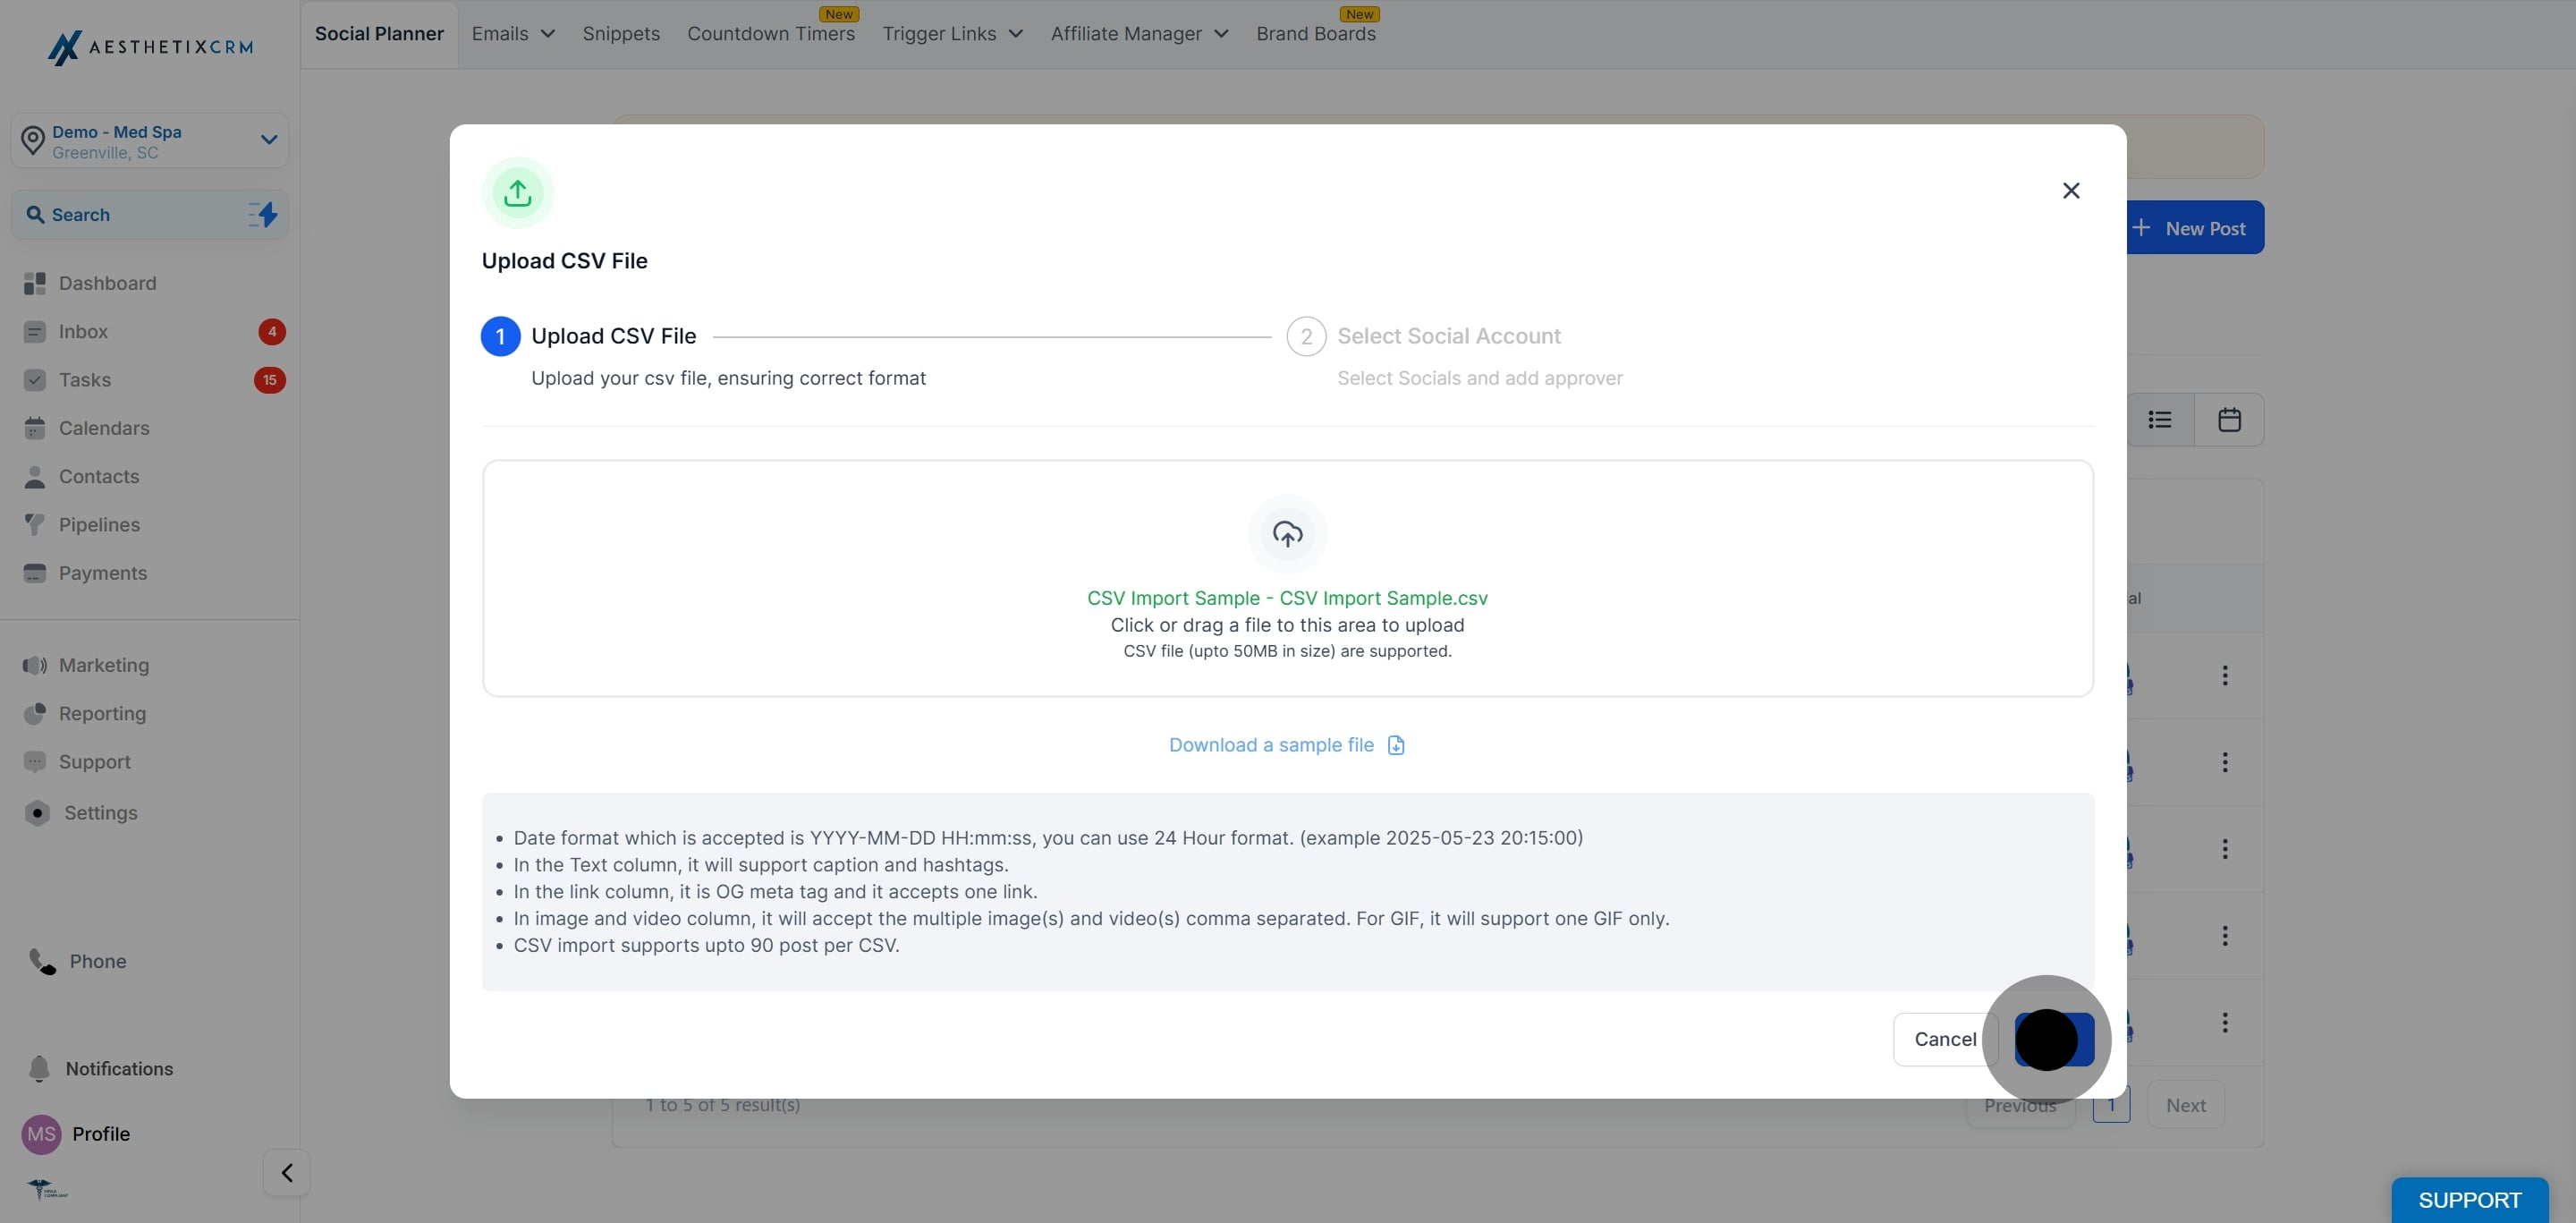
Task: Open the fourth post row's three-dot menu
Action: (2225, 936)
